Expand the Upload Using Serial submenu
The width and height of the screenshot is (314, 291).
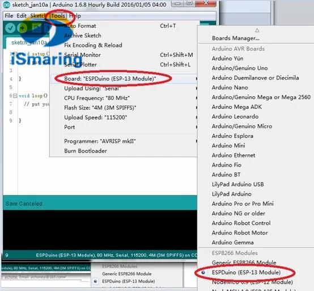click(124, 88)
